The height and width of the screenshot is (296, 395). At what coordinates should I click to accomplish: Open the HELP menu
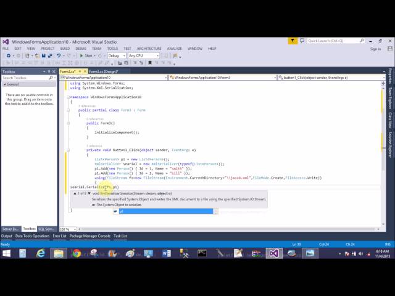(212, 49)
